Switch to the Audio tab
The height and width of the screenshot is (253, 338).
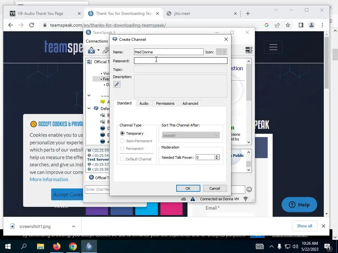[x=144, y=103]
